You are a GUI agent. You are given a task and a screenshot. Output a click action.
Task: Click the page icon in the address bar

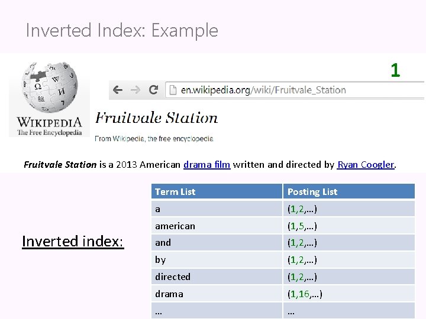[173, 90]
